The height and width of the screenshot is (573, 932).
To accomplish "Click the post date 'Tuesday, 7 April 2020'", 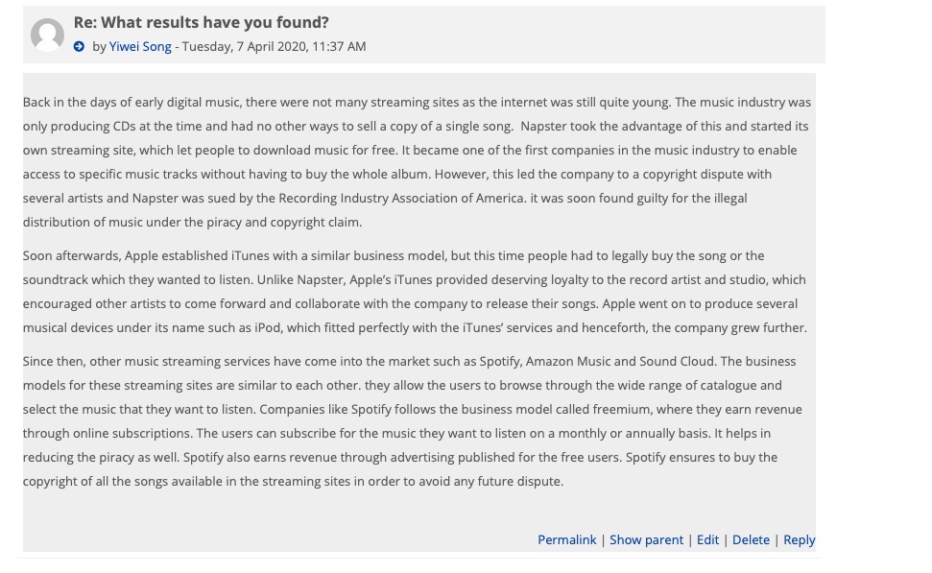I will pos(244,46).
